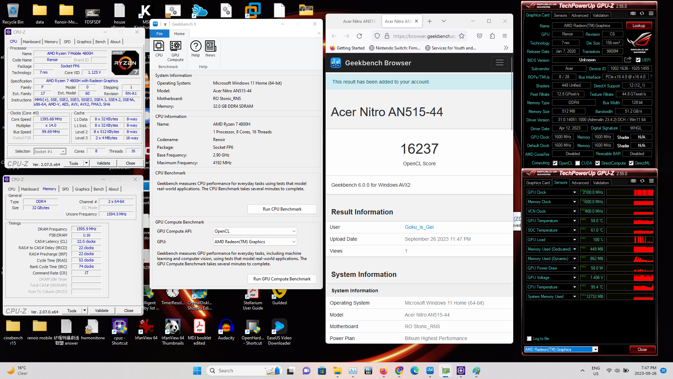The height and width of the screenshot is (379, 673).
Task: Switch to Bench tab in upper CPU-Z
Action: tap(101, 42)
